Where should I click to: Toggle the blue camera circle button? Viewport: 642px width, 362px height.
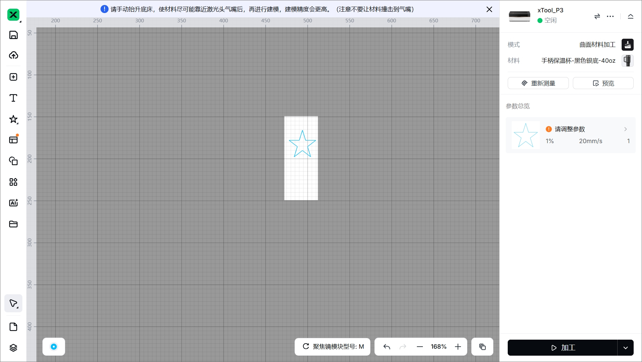point(54,347)
